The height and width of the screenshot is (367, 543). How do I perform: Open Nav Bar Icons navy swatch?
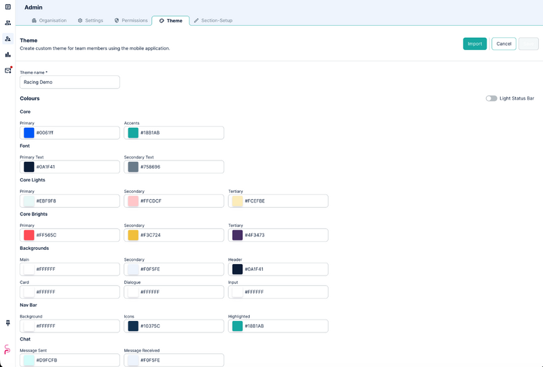tap(133, 326)
